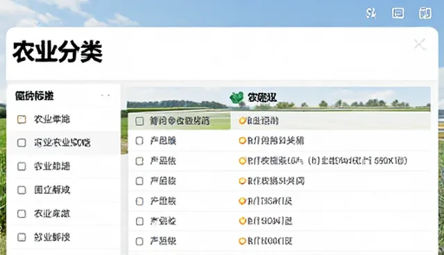Image resolution: width=444 pixels, height=255 pixels.
Task: Toggle the orange-outlined checkbox in the sidebar
Action: [x=22, y=119]
